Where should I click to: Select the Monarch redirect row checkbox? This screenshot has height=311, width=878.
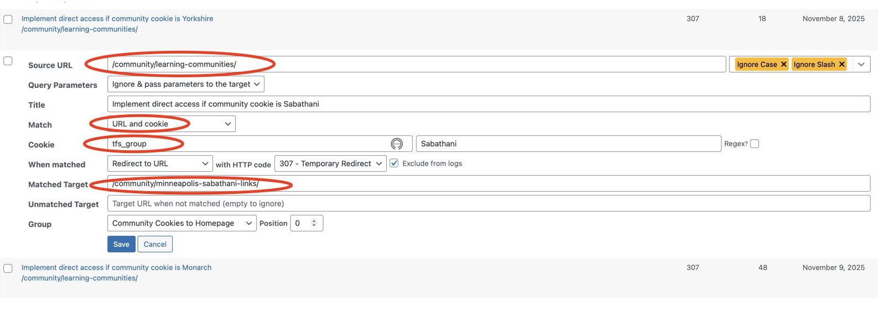(x=8, y=268)
